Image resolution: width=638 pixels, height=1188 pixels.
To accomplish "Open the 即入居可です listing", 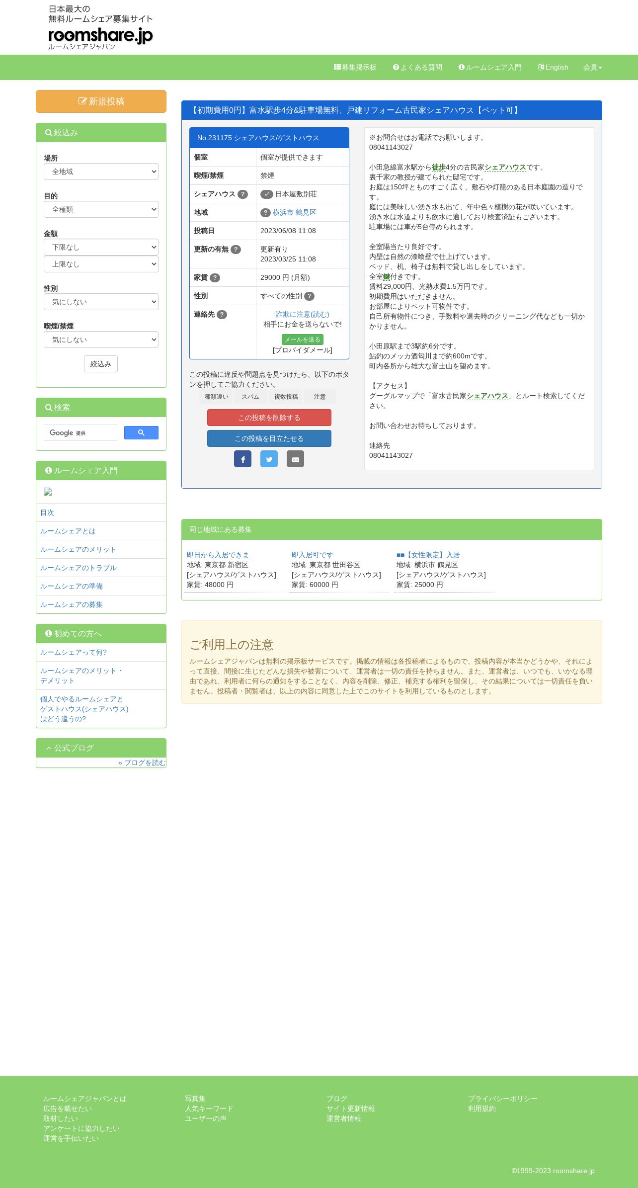I will tap(313, 555).
